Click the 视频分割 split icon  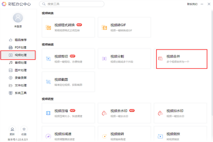tap(104, 59)
